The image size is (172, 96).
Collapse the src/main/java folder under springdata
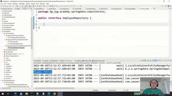click(3, 34)
